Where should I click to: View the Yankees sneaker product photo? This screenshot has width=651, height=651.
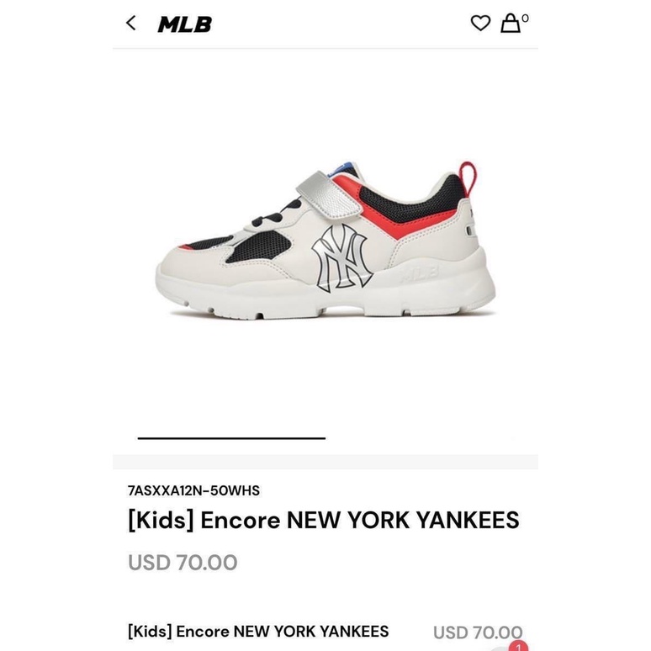pyautogui.click(x=325, y=240)
